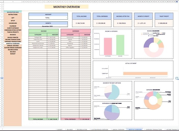Open the EXPENSES TRANSACTIONS tab's dropdown arrow

click(145, 129)
